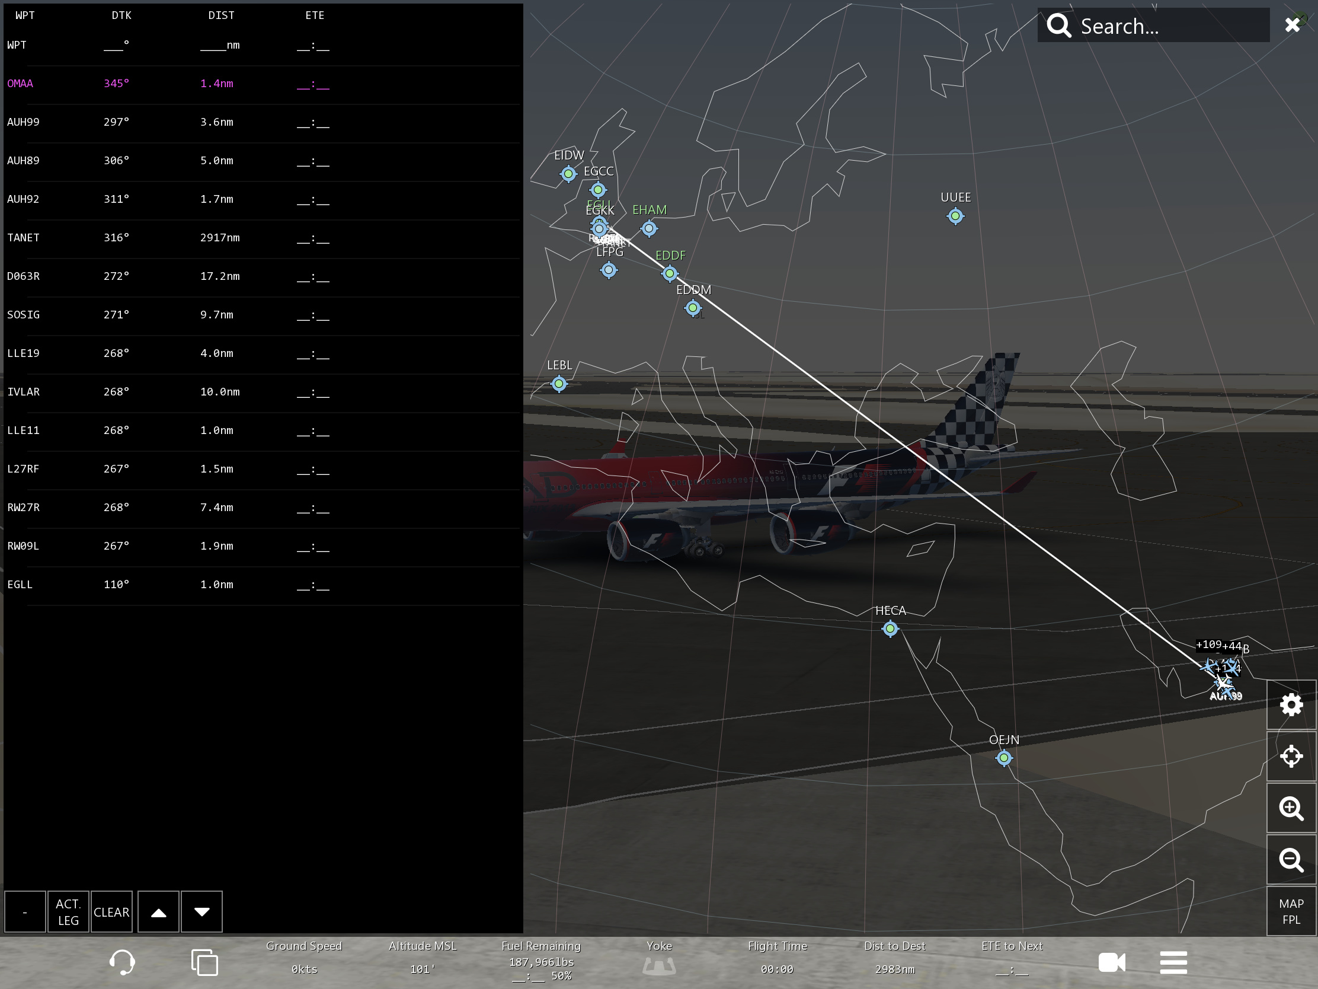Open ATC headset icon
Image resolution: width=1318 pixels, height=989 pixels.
point(122,962)
